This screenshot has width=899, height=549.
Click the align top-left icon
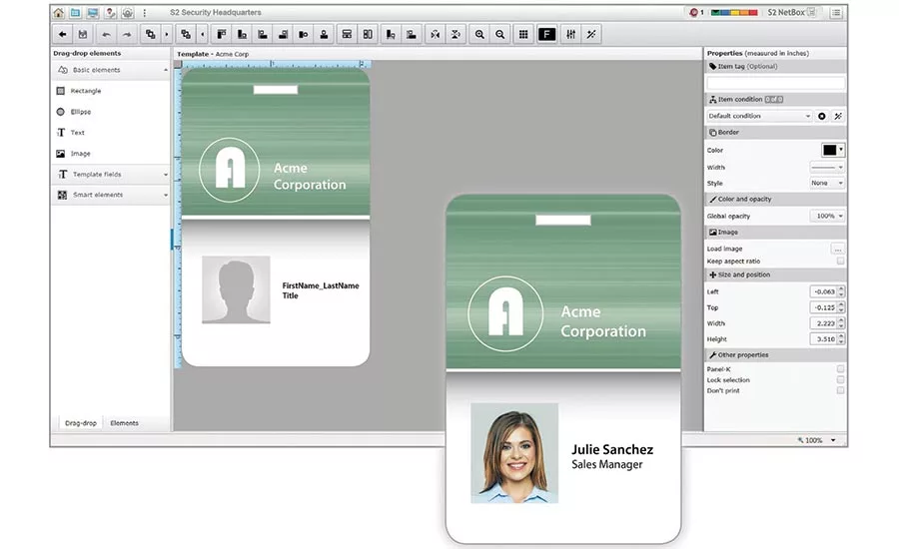click(x=222, y=34)
